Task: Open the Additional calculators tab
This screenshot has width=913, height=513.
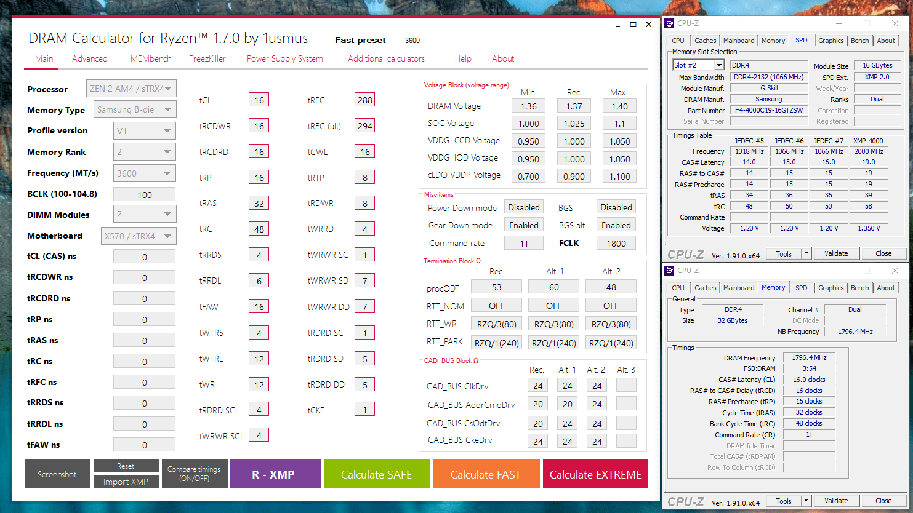Action: [x=386, y=59]
